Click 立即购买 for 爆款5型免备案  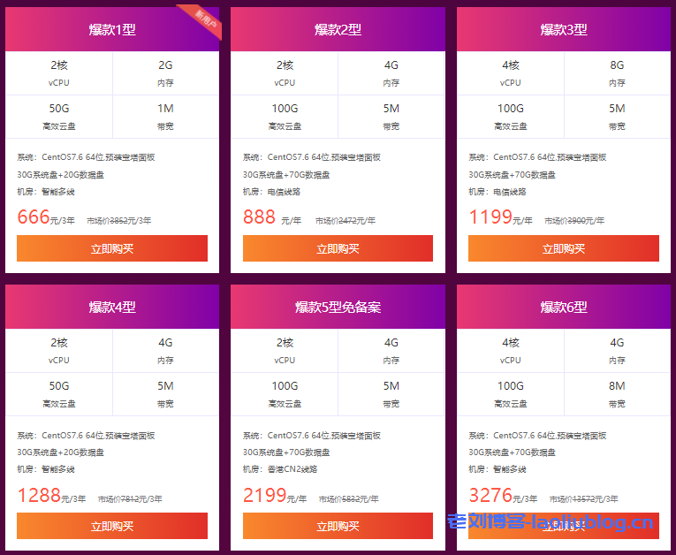[338, 526]
